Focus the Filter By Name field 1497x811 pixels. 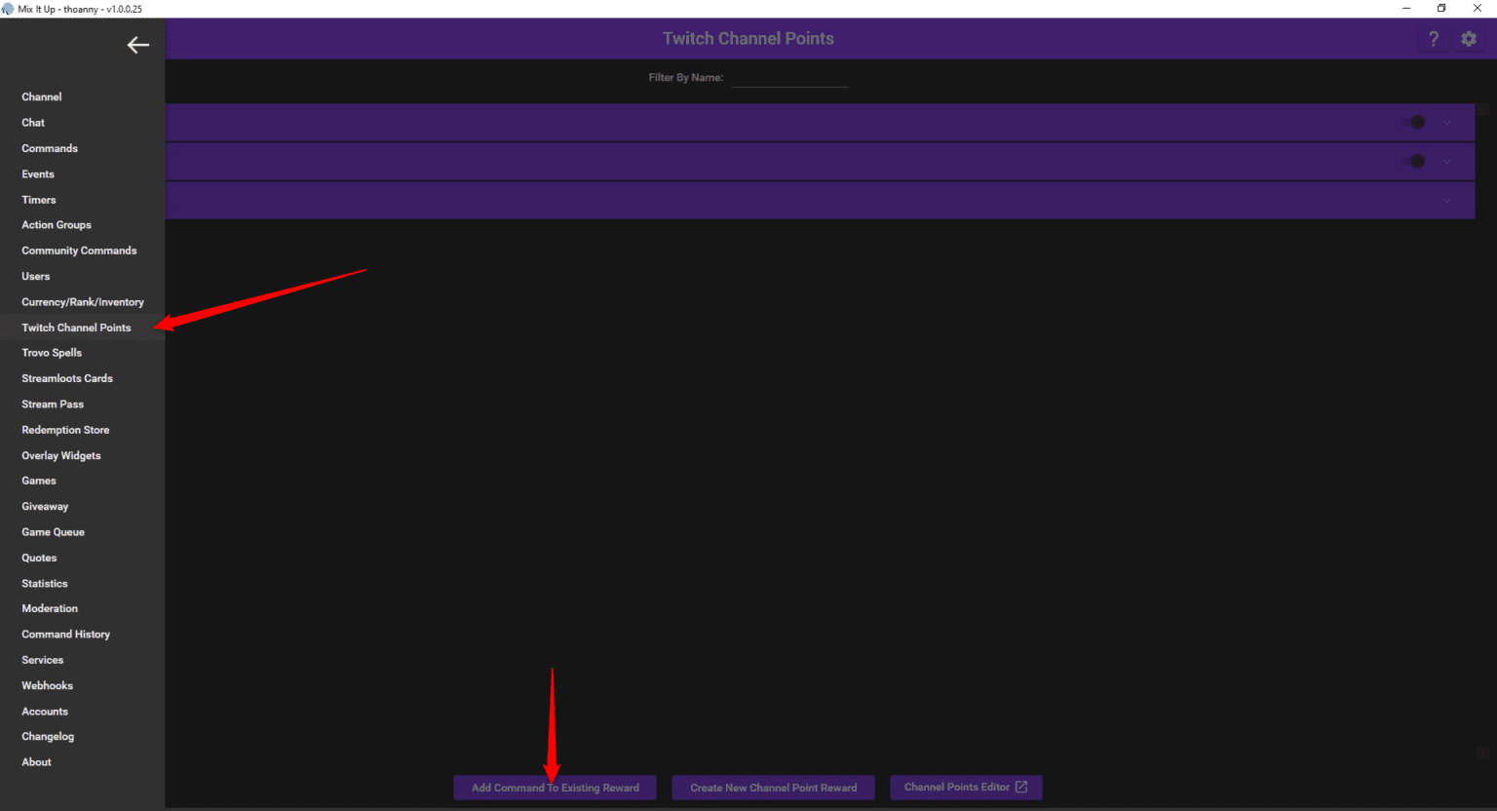pos(789,78)
